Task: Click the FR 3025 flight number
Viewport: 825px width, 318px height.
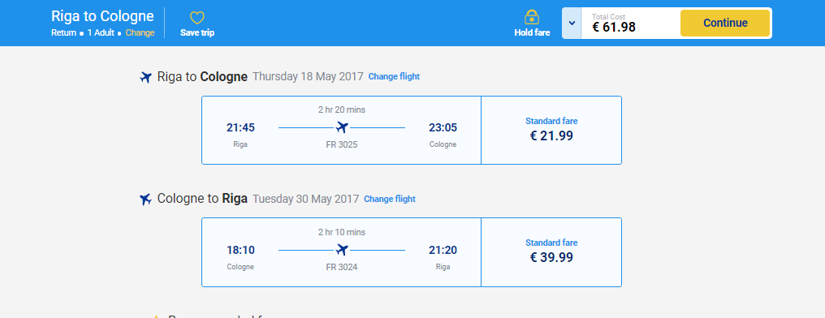Action: 342,144
